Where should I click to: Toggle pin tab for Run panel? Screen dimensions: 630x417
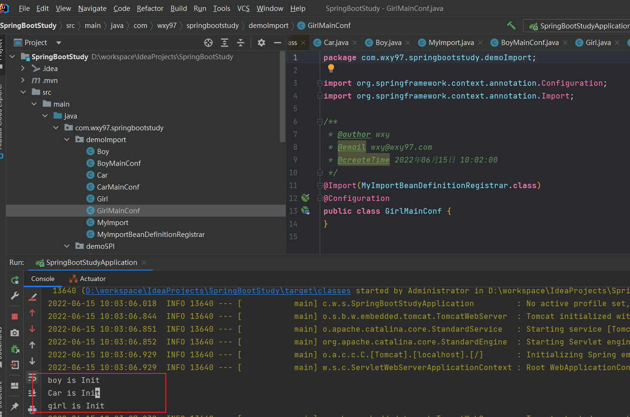pyautogui.click(x=15, y=406)
